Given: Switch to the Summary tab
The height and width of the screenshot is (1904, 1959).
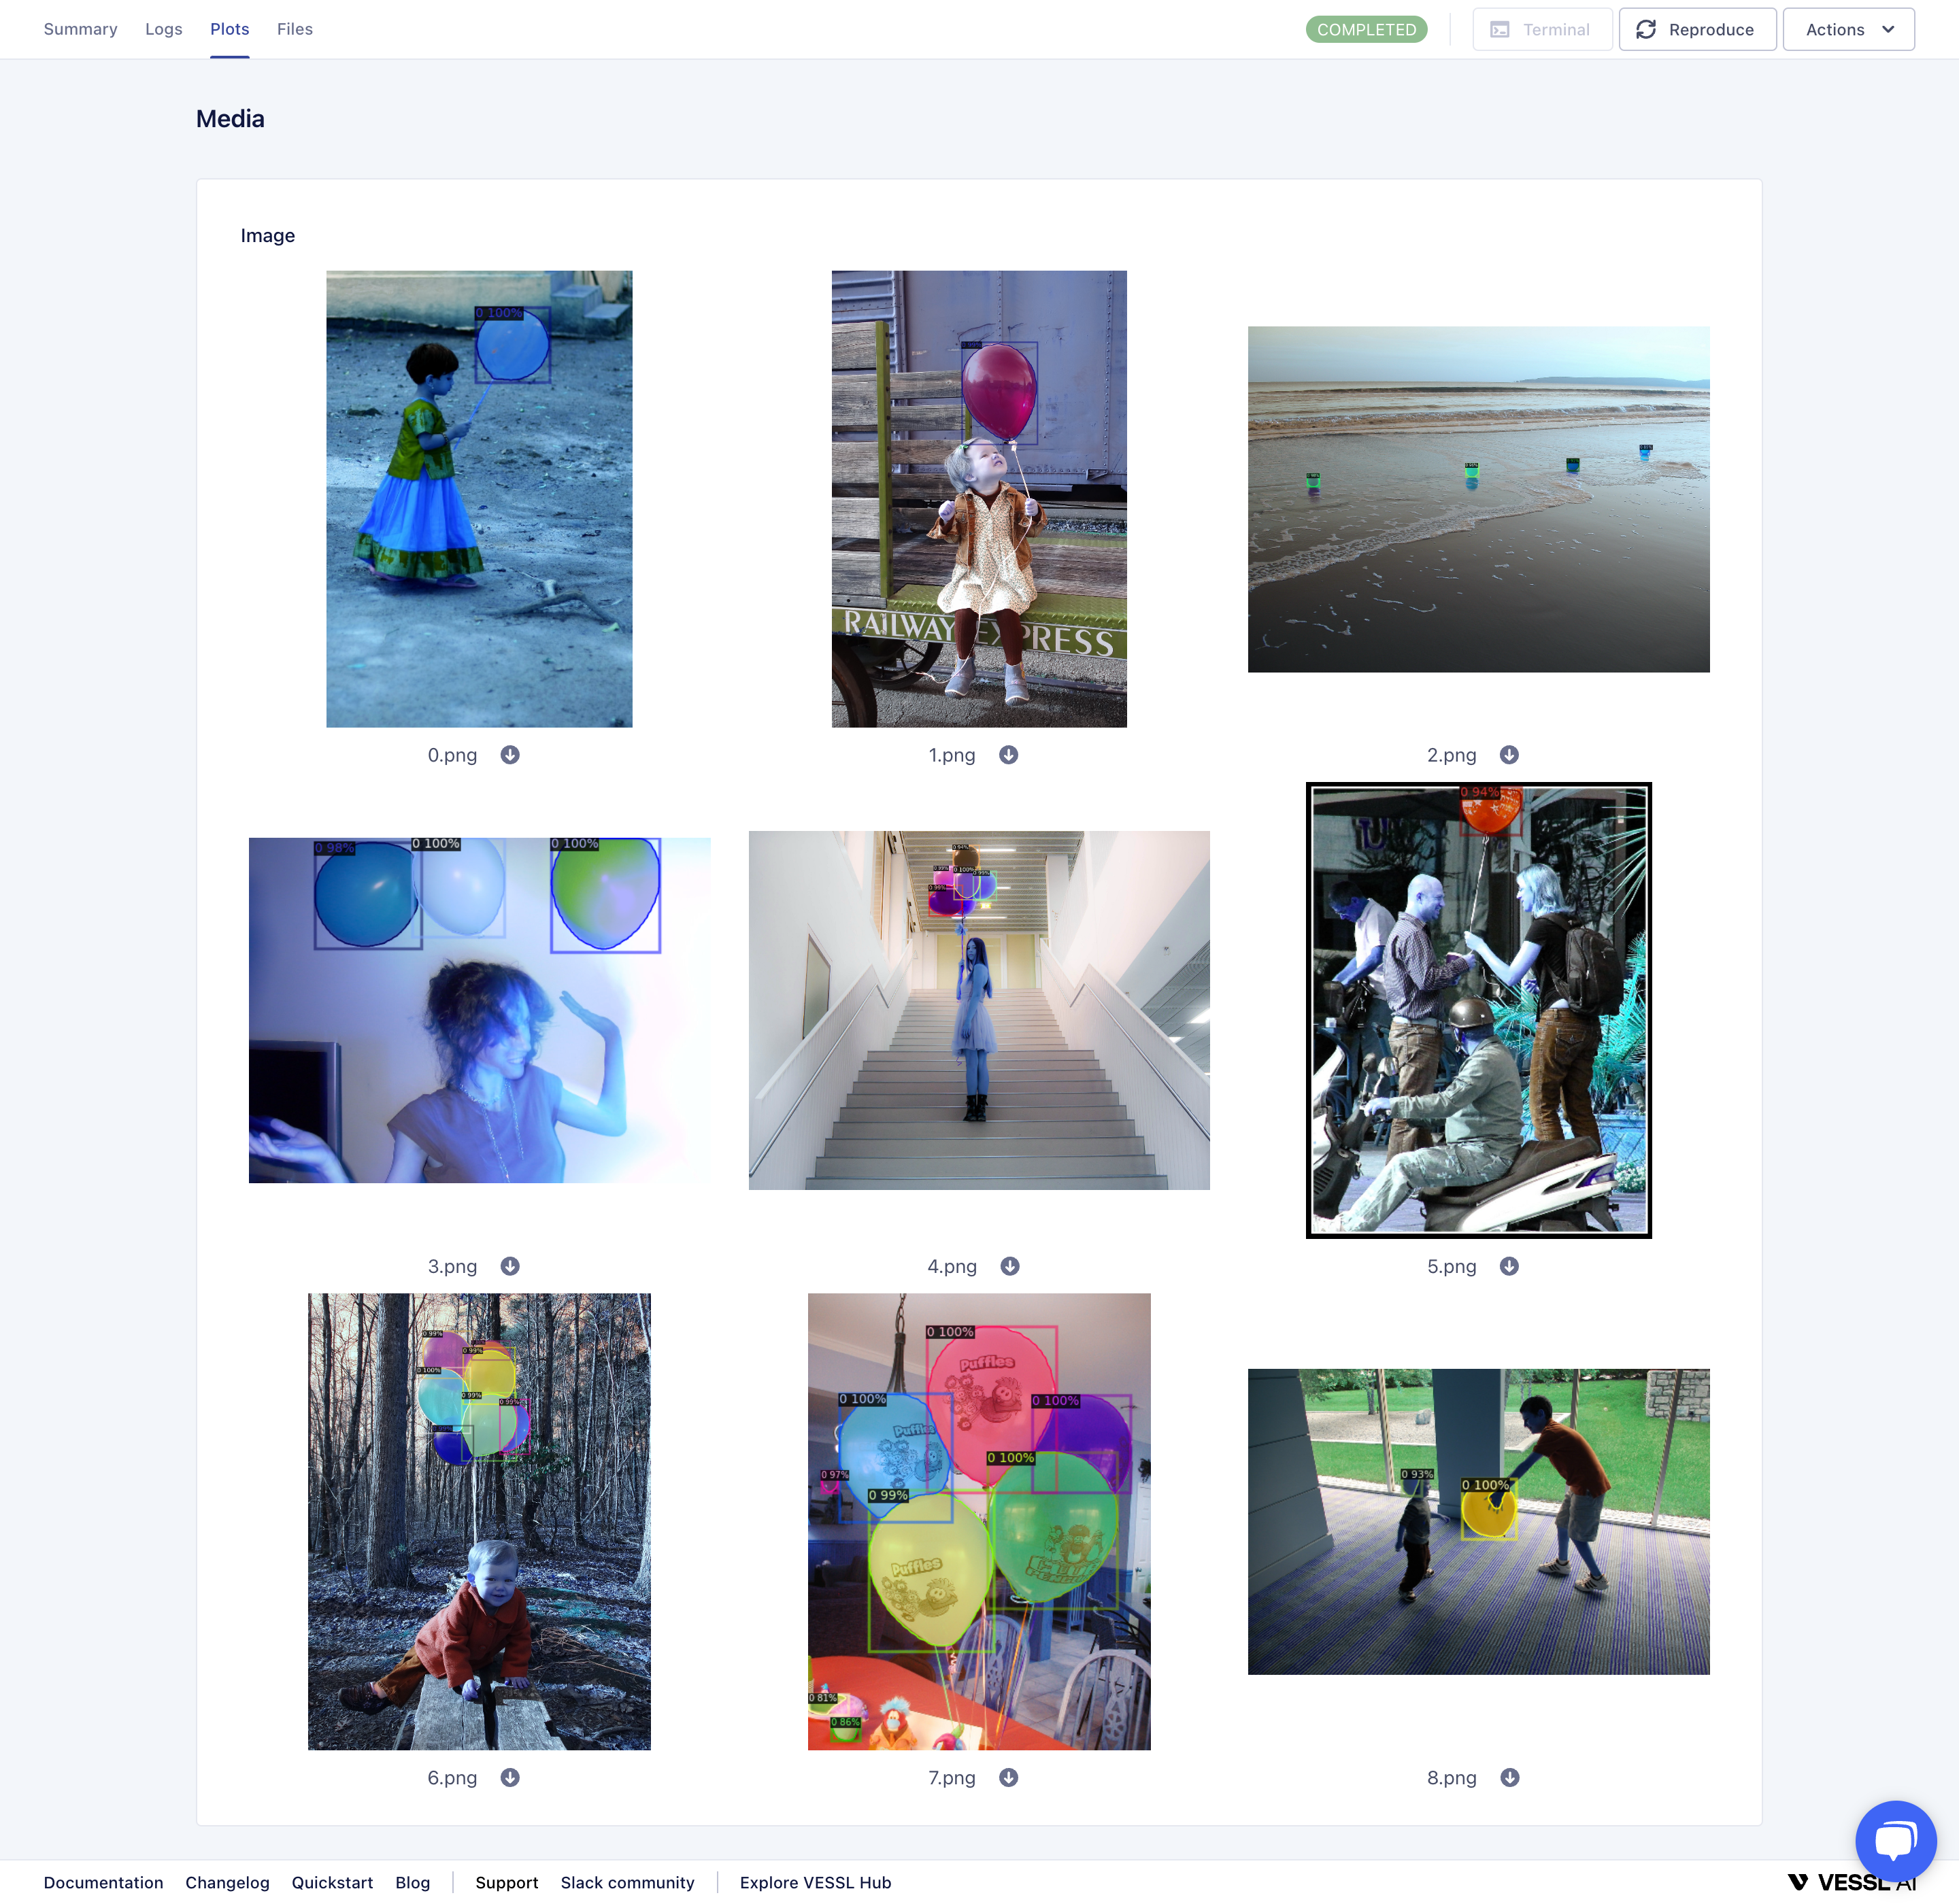Looking at the screenshot, I should pos(80,30).
